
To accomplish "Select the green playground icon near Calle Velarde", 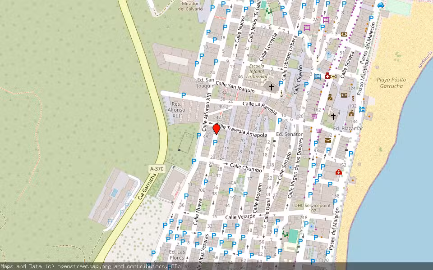I will click(285, 234).
